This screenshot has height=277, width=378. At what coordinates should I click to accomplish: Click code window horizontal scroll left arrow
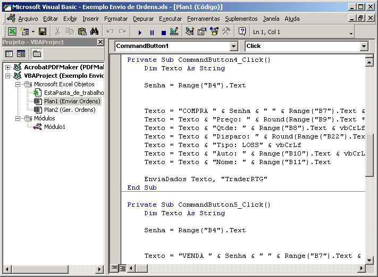coord(131,268)
